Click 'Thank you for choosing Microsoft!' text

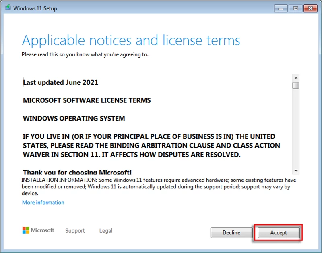coord(77,172)
